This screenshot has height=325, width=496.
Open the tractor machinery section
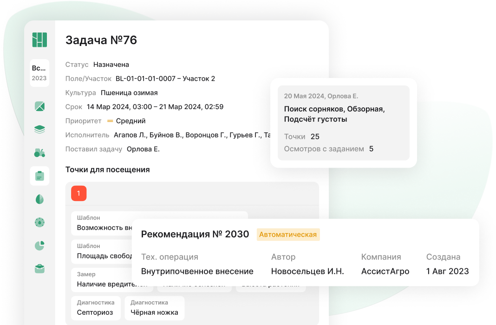(x=40, y=152)
